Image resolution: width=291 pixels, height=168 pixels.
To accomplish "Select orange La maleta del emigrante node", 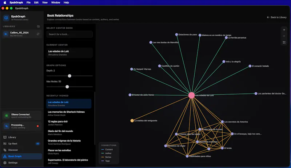I will pyautogui.click(x=132, y=120).
